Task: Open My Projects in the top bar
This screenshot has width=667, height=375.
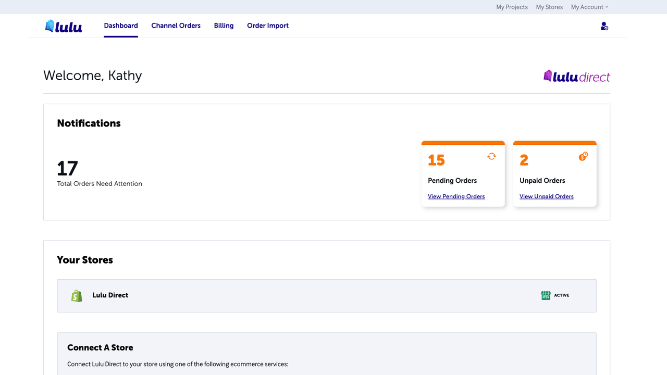Action: pos(512,7)
